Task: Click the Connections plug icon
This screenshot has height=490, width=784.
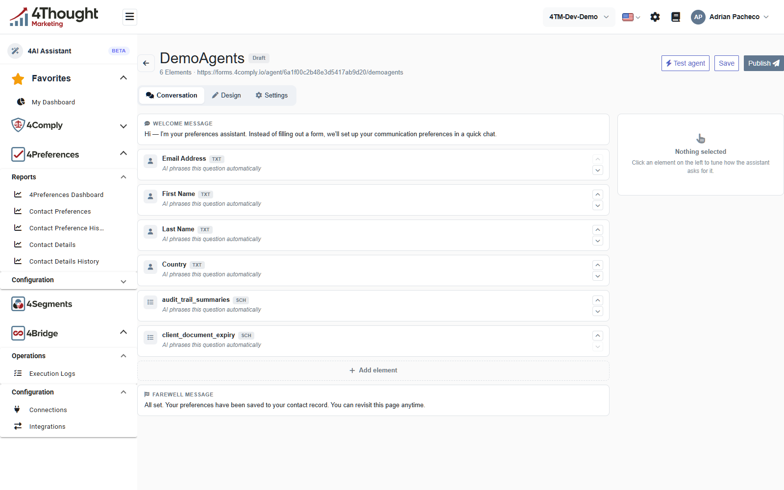Action: (x=17, y=410)
